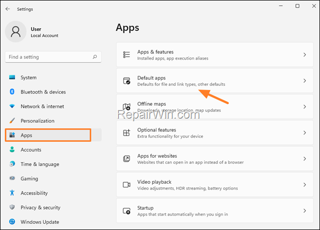The height and width of the screenshot is (230, 320).
Task: Click the Offline maps icon
Action: point(127,107)
